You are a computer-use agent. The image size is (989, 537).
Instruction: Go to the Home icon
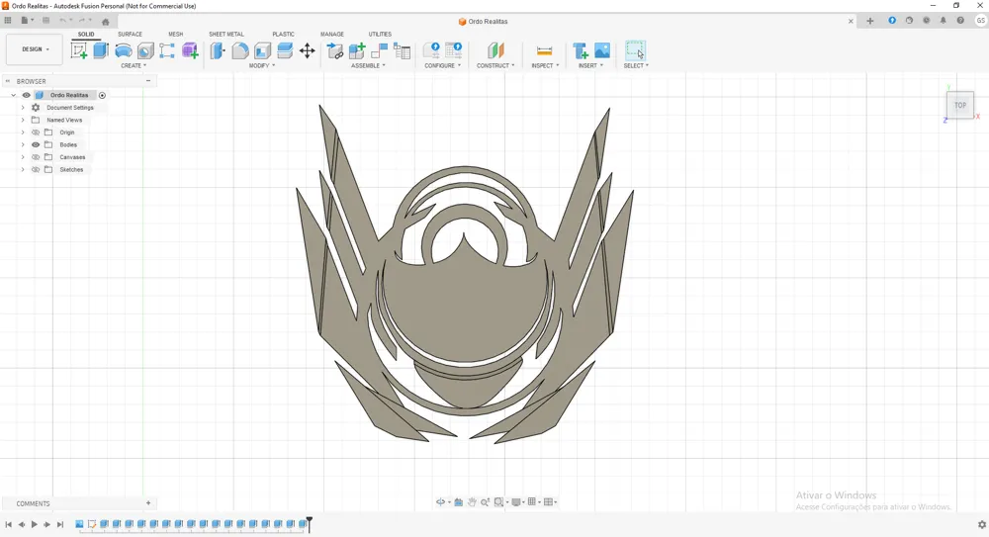pyautogui.click(x=106, y=22)
